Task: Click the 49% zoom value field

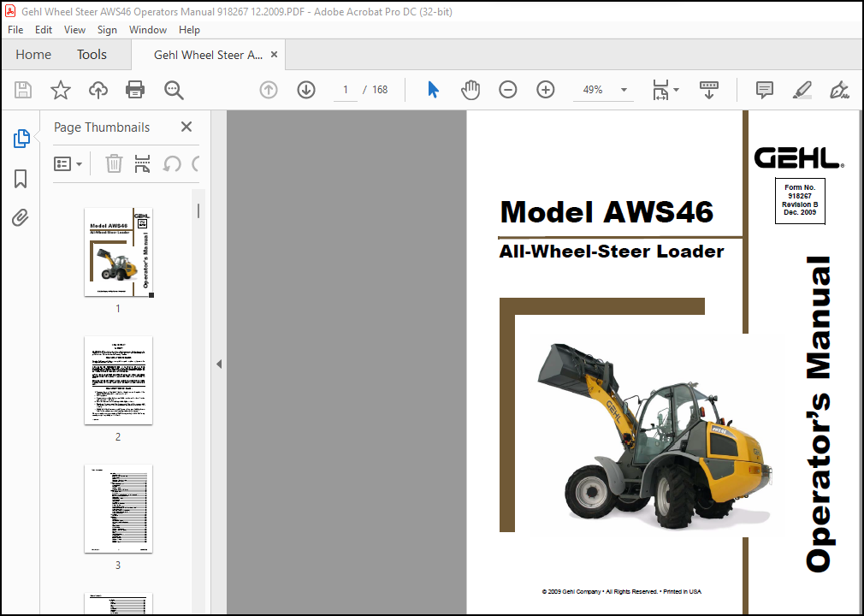Action: 593,90
